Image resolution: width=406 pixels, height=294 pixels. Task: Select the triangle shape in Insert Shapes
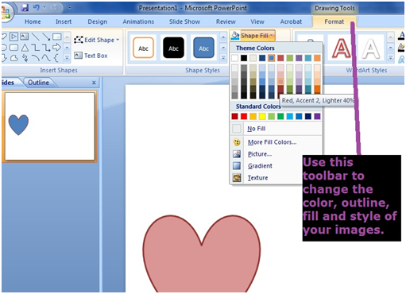point(25,48)
